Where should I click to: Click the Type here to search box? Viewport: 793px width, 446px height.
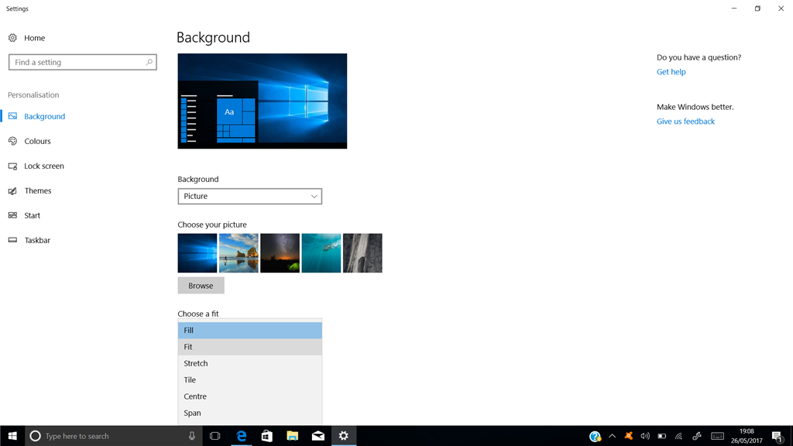pos(113,436)
